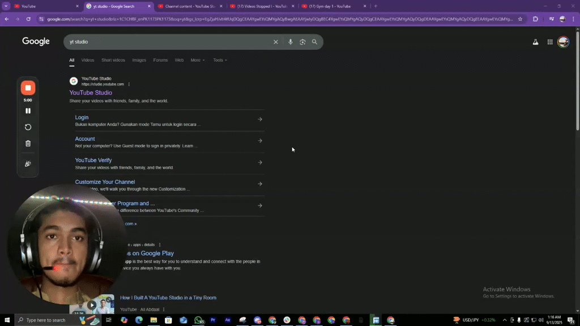Select the Videos search filter
Image resolution: width=580 pixels, height=326 pixels.
coord(88,60)
